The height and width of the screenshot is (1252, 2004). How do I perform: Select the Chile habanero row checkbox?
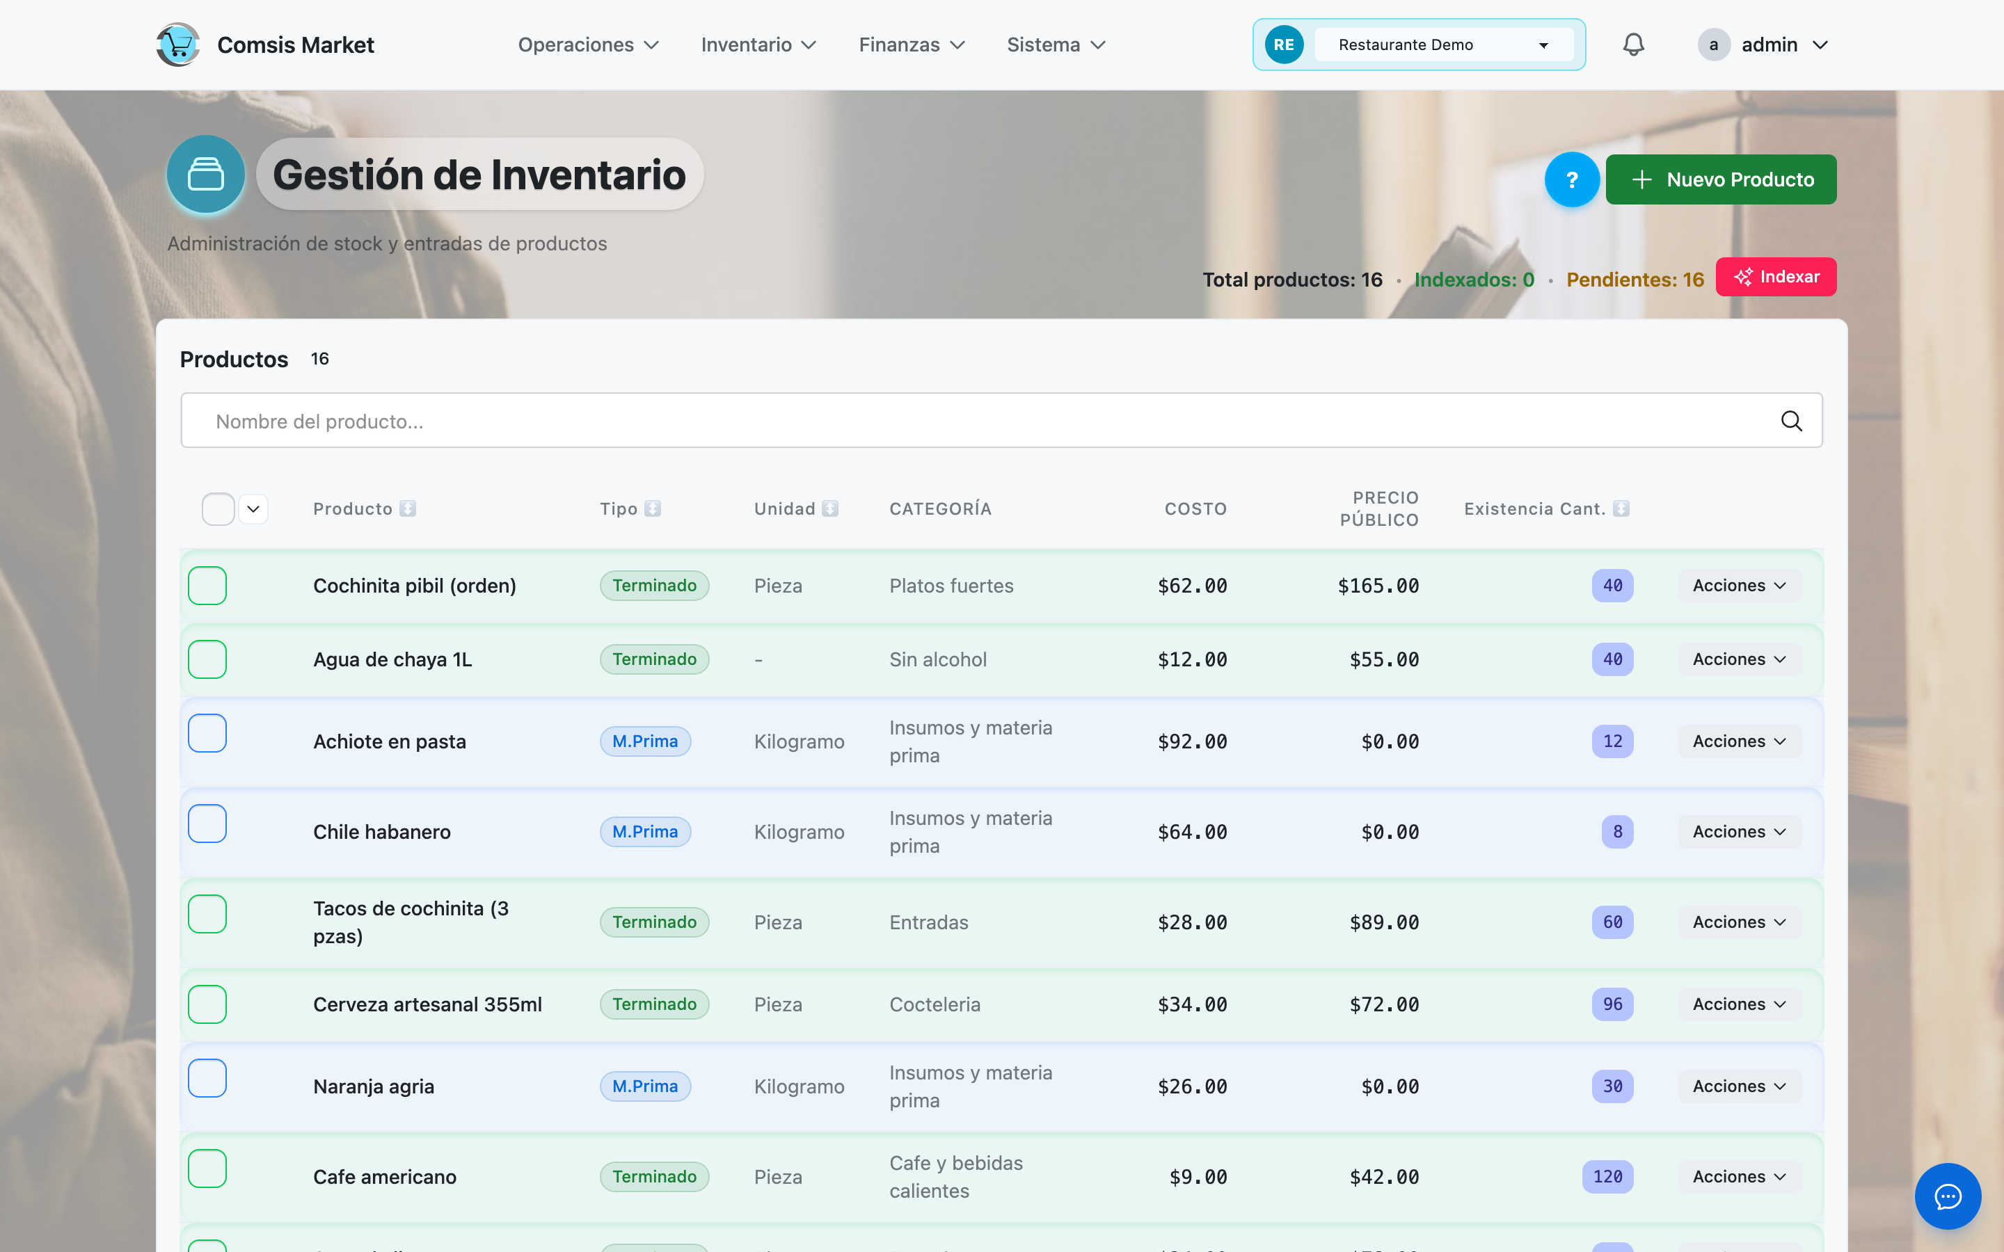[207, 823]
